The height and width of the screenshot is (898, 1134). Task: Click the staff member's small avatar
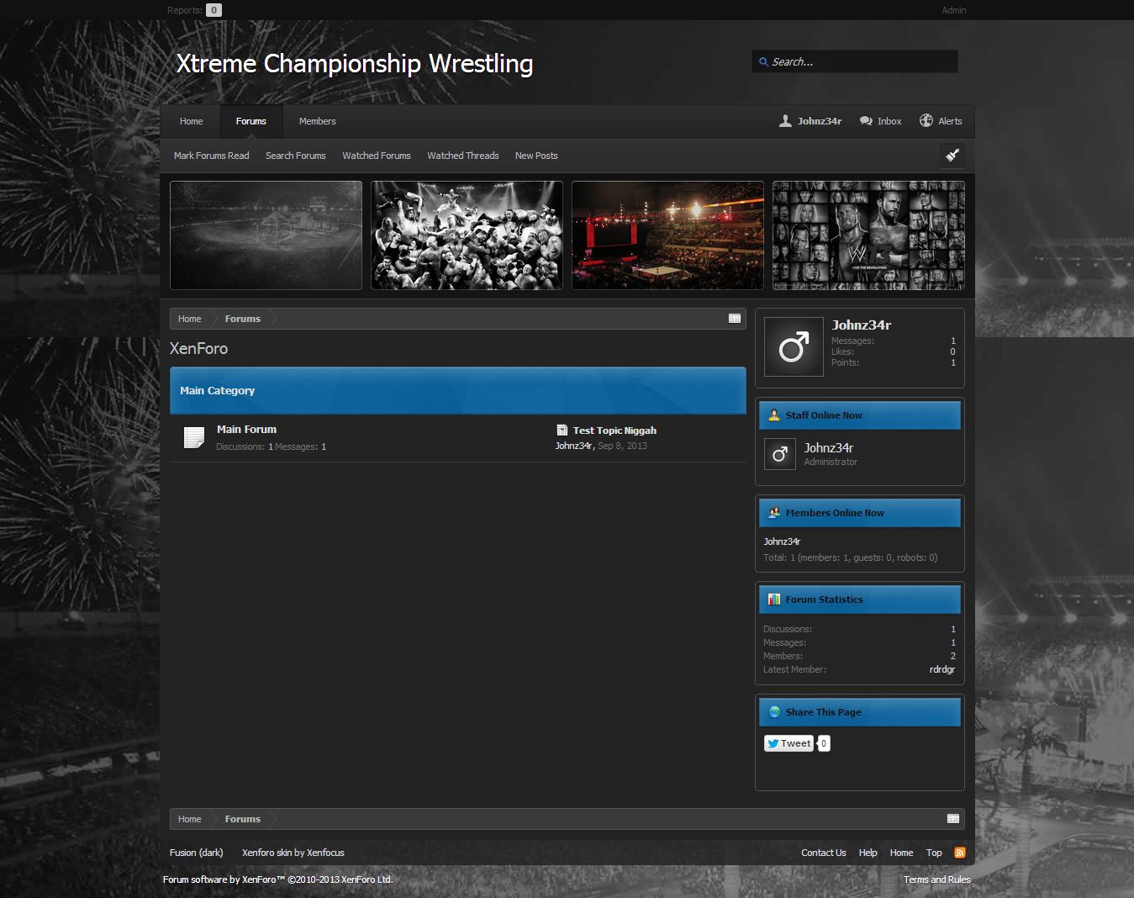pos(779,454)
